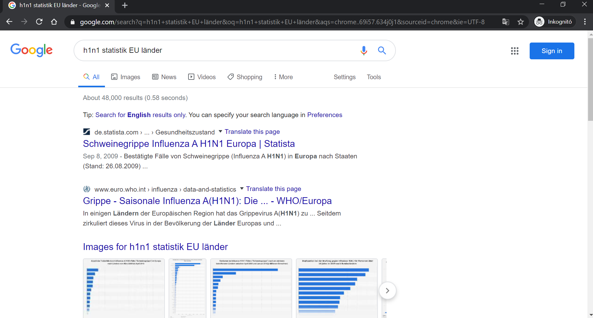Click the browser back arrow
Viewport: 593px width, 318px height.
[x=9, y=22]
